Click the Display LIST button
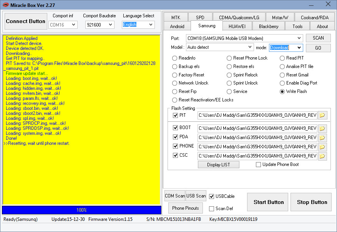 click(218, 164)
